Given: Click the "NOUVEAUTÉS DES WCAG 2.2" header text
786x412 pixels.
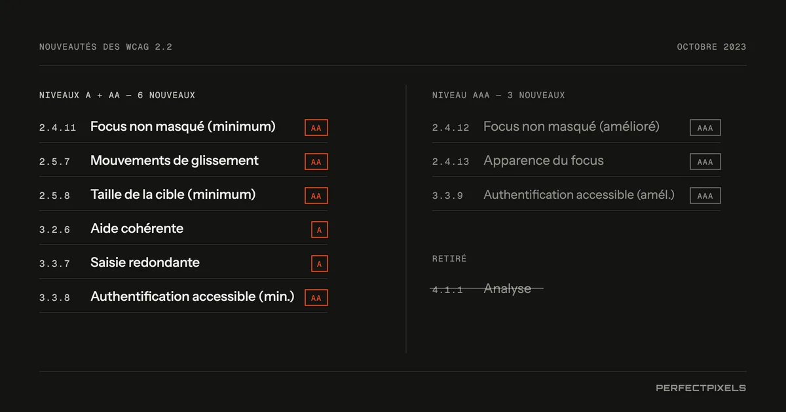Looking at the screenshot, I should 105,47.
